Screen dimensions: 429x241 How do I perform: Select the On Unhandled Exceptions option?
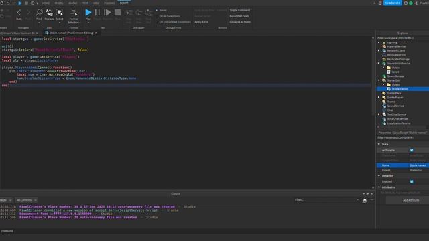pyautogui.click(x=174, y=22)
